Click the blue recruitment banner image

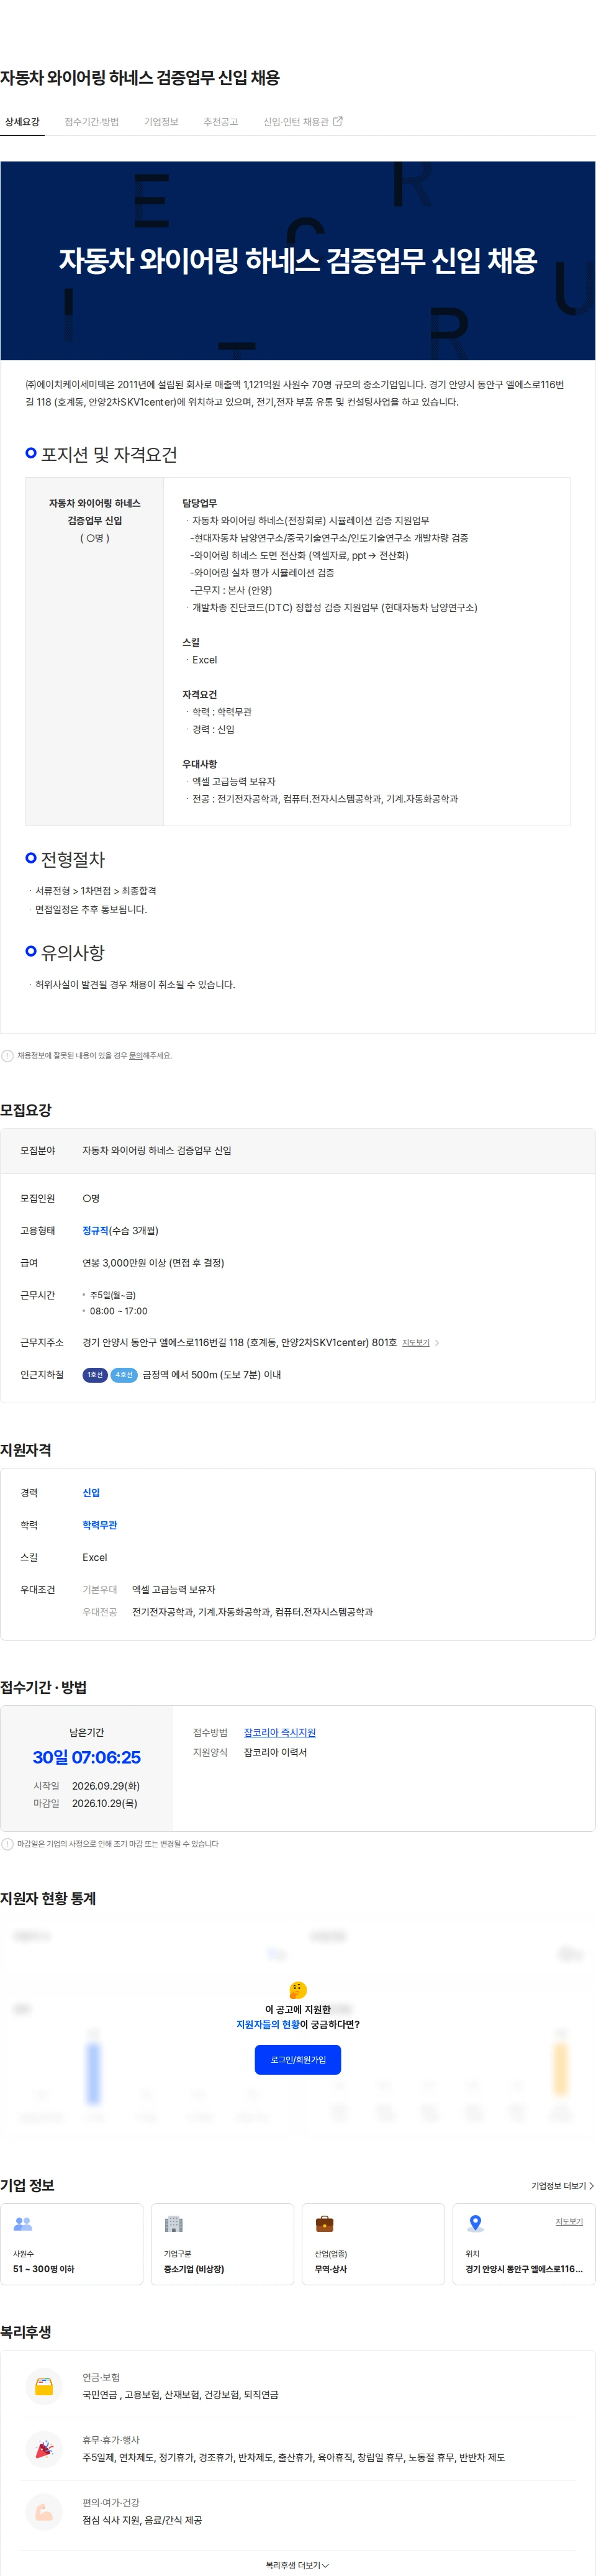click(x=298, y=261)
